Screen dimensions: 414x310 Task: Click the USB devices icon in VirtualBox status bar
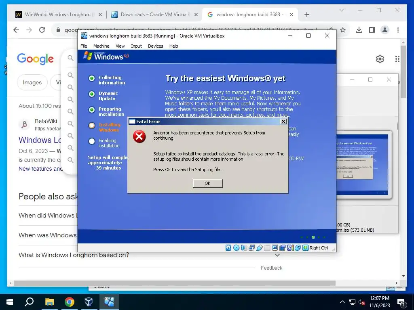coord(259,248)
